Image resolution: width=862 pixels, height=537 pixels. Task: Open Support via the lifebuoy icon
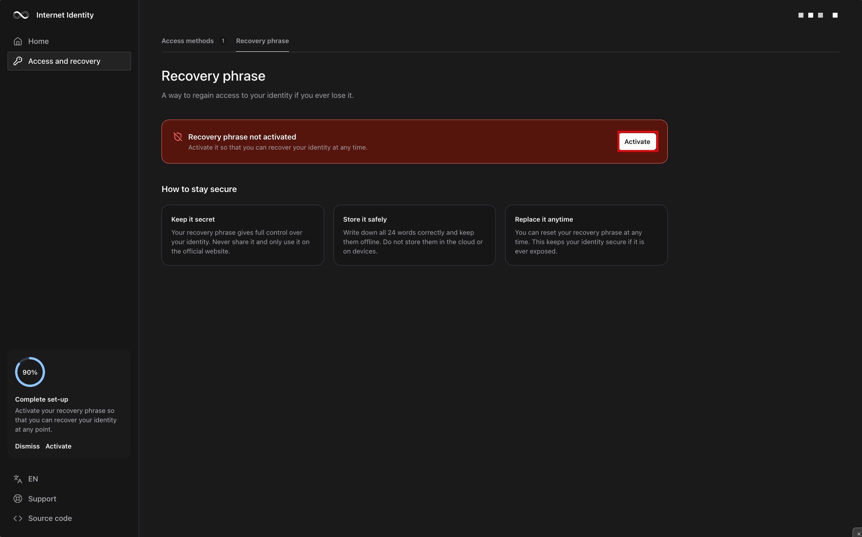18,499
